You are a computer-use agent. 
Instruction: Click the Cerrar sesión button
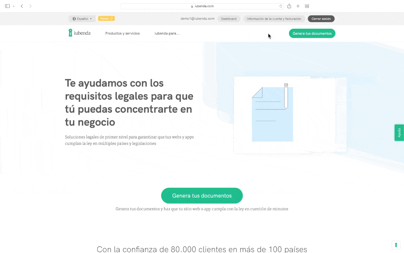[321, 19]
